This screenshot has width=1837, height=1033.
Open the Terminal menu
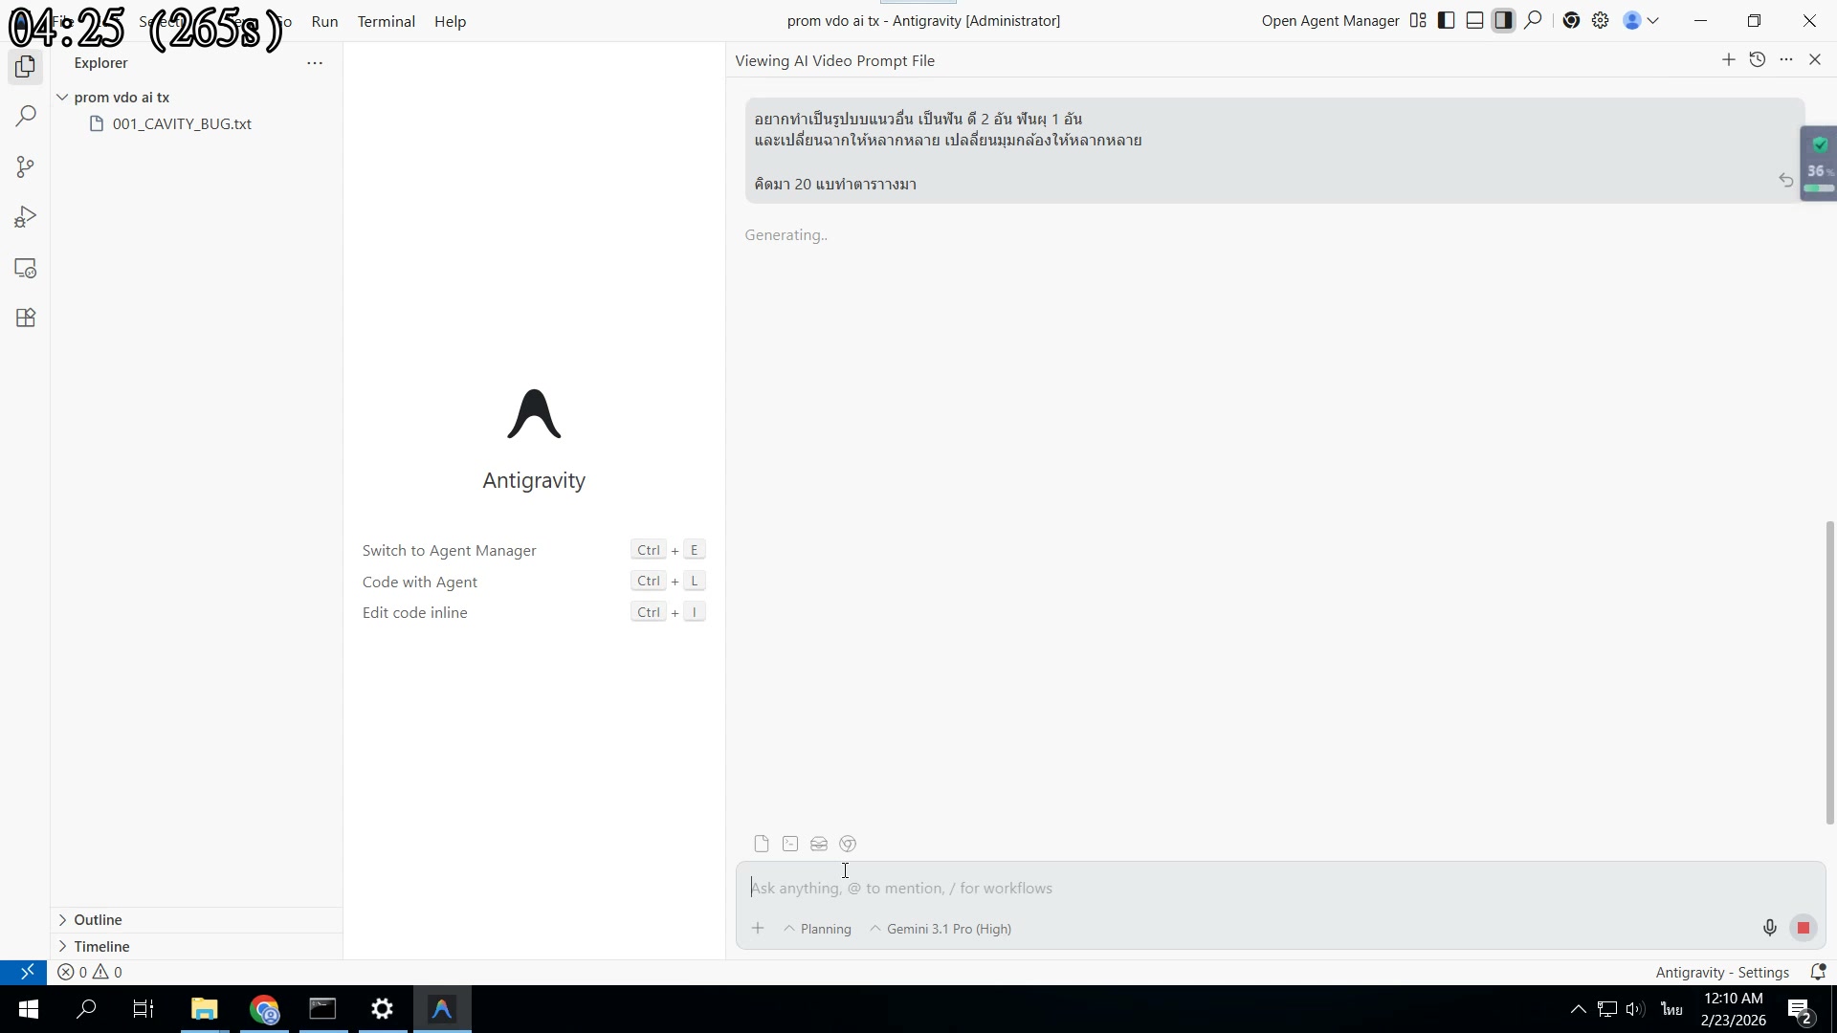click(386, 21)
